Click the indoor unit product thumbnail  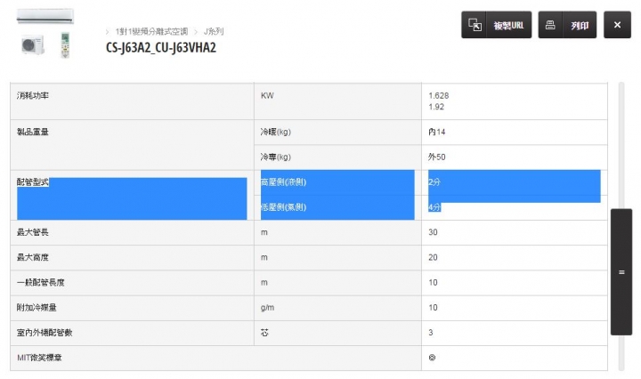[45, 17]
